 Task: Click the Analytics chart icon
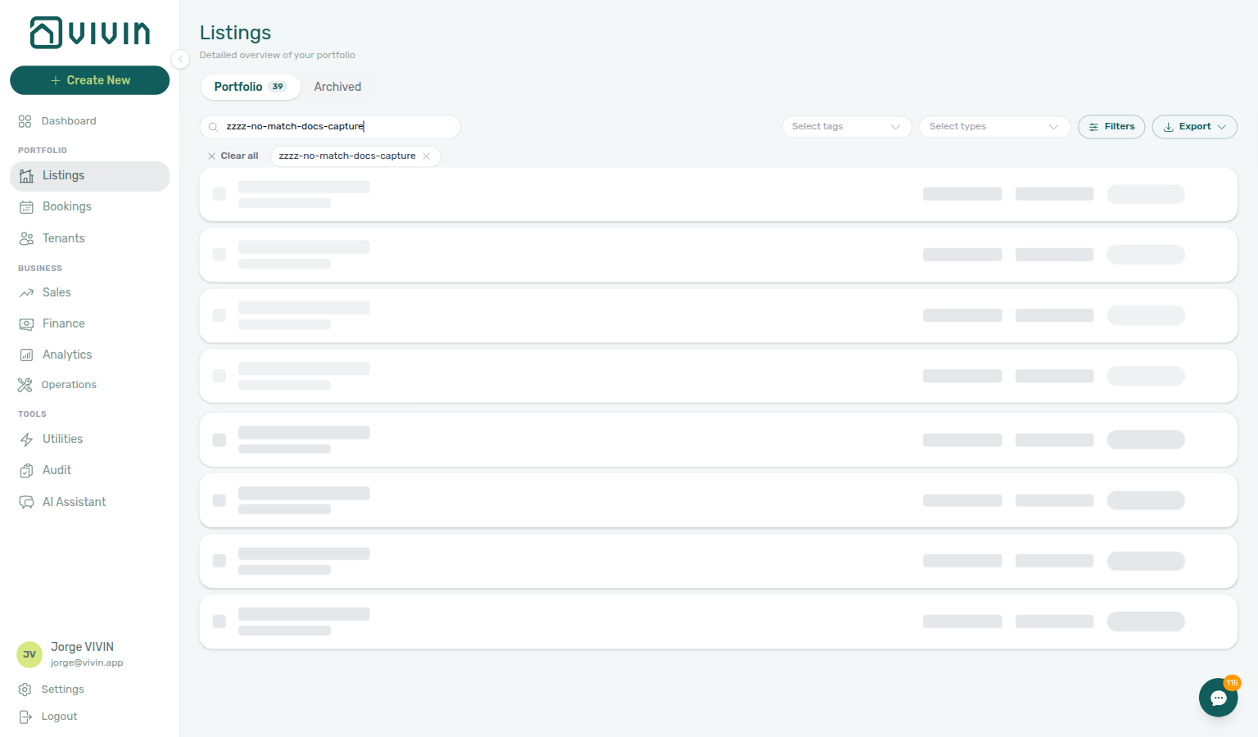coord(26,355)
